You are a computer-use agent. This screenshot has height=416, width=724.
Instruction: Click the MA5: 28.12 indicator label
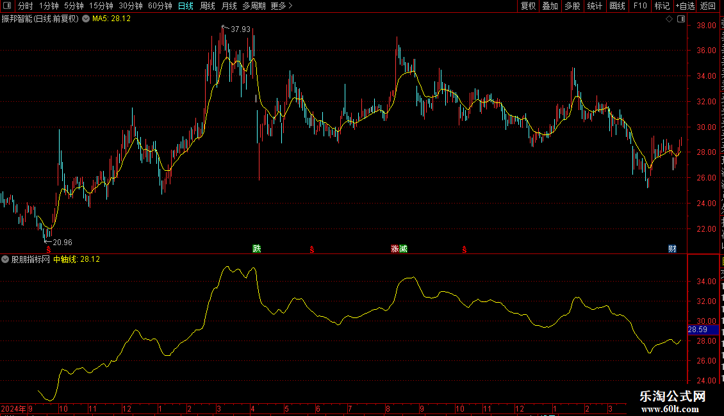click(x=111, y=19)
